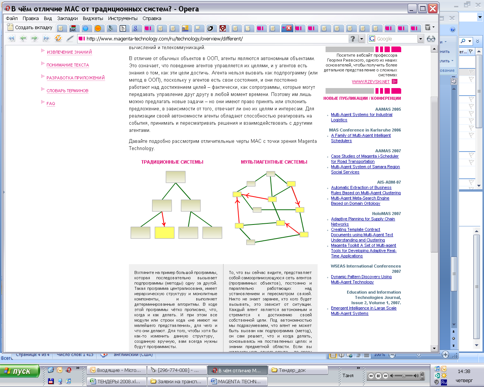
Task: Click the Создать вкладку new tab button
Action: (30, 28)
